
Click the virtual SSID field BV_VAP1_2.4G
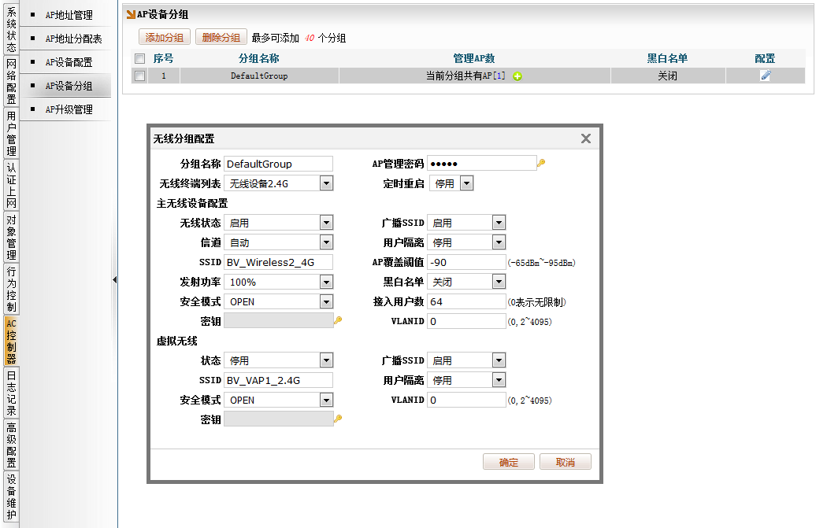tap(278, 380)
